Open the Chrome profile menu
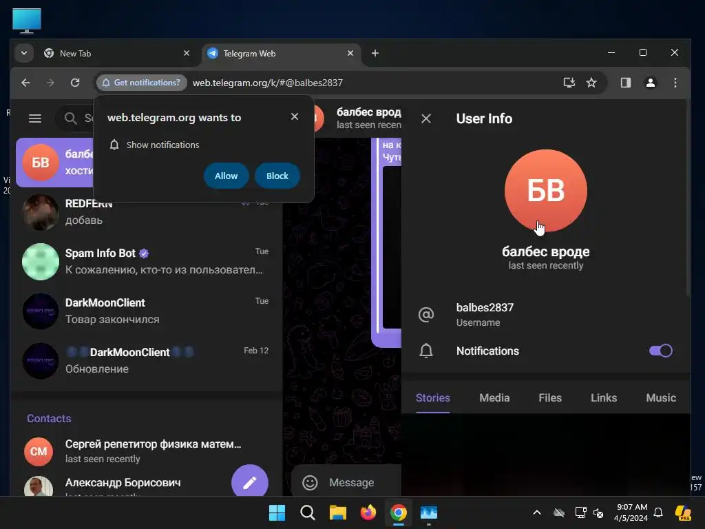 [x=650, y=83]
